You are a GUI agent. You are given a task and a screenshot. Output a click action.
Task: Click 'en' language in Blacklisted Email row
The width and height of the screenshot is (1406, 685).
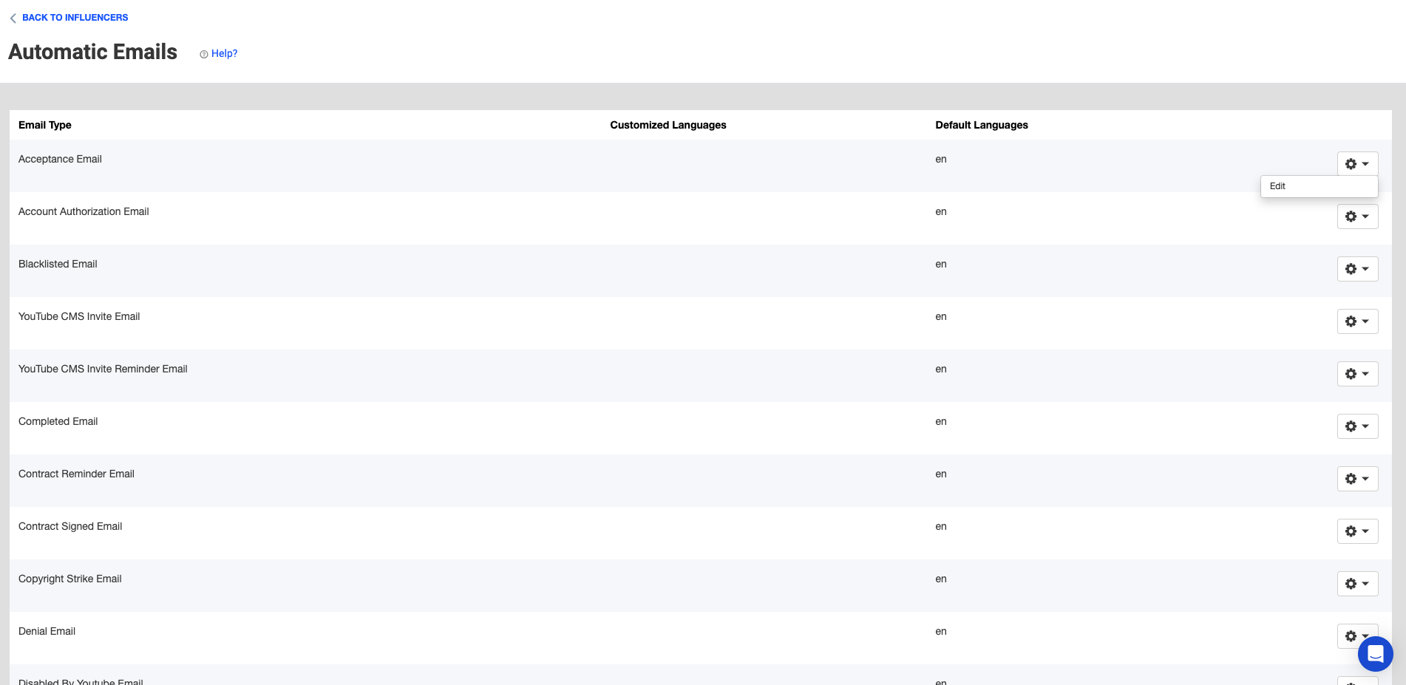click(x=941, y=265)
